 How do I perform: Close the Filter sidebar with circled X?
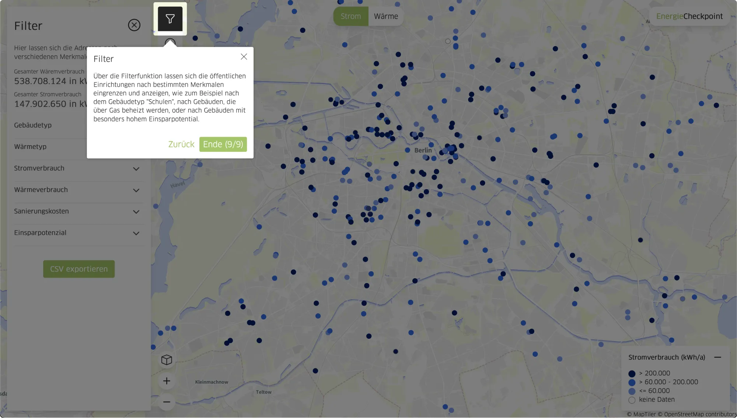click(x=134, y=25)
